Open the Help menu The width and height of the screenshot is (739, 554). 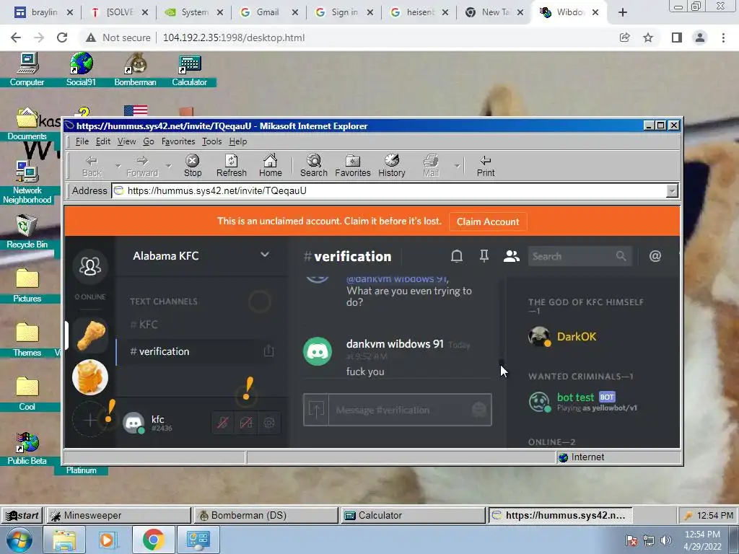click(238, 141)
